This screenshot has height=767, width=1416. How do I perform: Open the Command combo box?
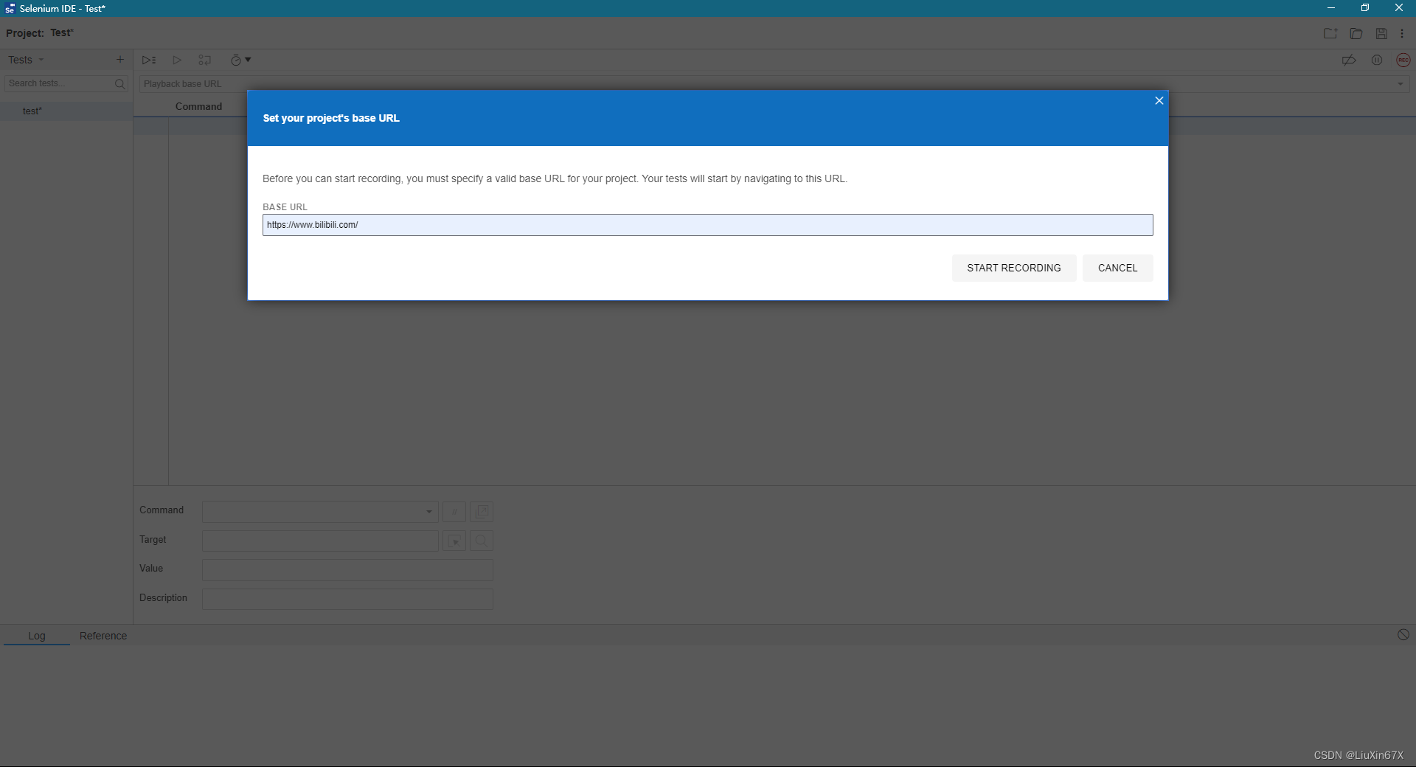pos(320,511)
